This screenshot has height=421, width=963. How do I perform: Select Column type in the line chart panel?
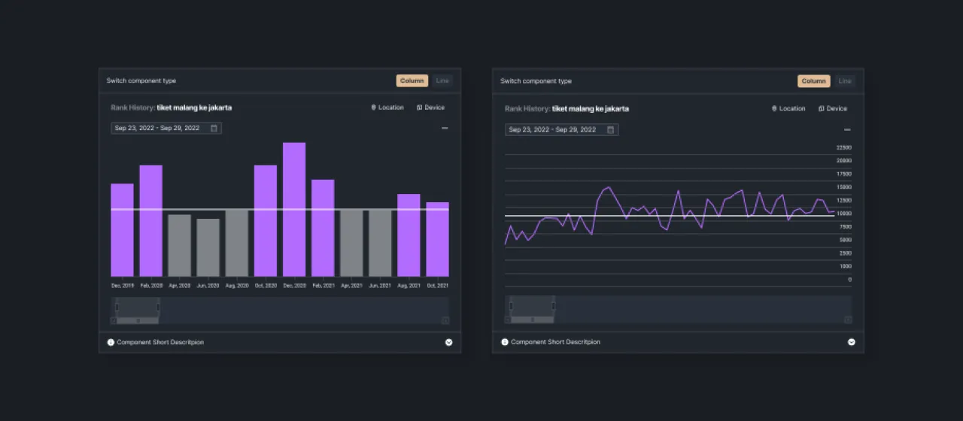coord(814,81)
